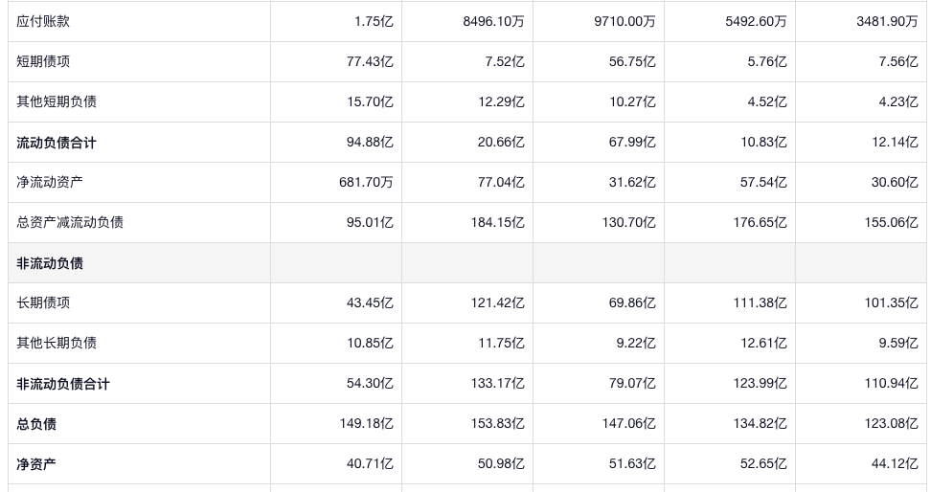Select the 流动负债合计 row header
This screenshot has width=931, height=492.
tap(57, 143)
